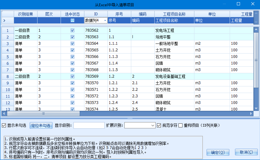Toggle the select-all checkbox in header row
This screenshot has height=160, width=260.
(72, 20)
